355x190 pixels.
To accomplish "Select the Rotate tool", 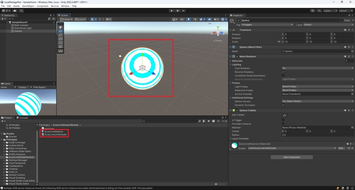I will click(60, 35).
